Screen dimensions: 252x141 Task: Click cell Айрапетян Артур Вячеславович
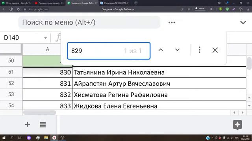pos(159,83)
